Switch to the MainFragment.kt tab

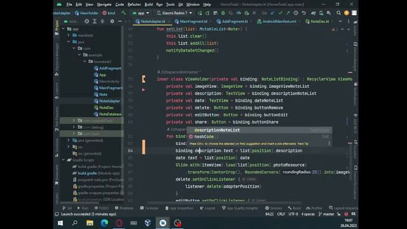coord(191,21)
